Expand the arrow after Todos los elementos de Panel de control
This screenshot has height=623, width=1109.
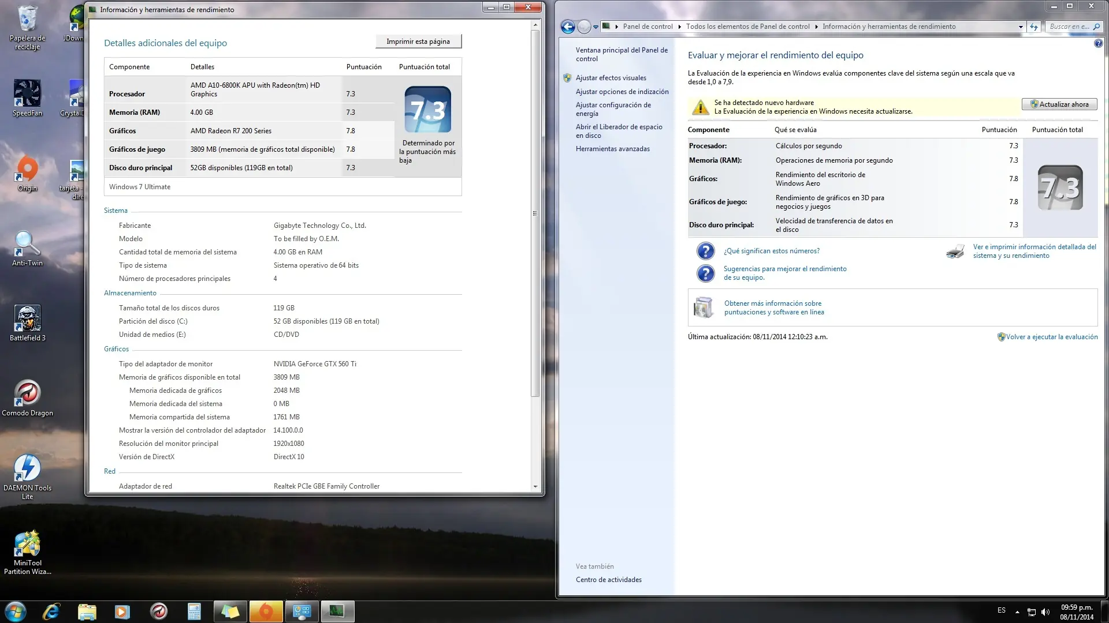pyautogui.click(x=816, y=27)
